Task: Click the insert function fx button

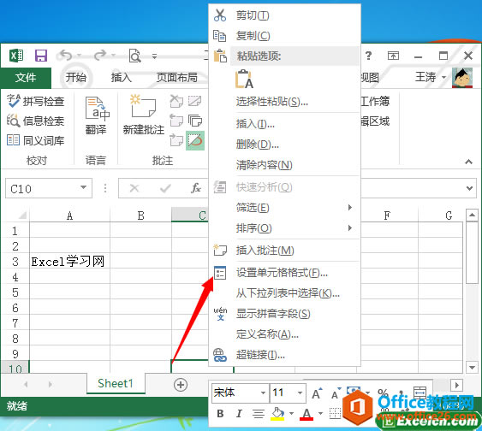Action: click(196, 188)
